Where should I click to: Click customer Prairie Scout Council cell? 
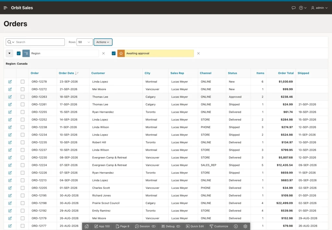click(106, 203)
